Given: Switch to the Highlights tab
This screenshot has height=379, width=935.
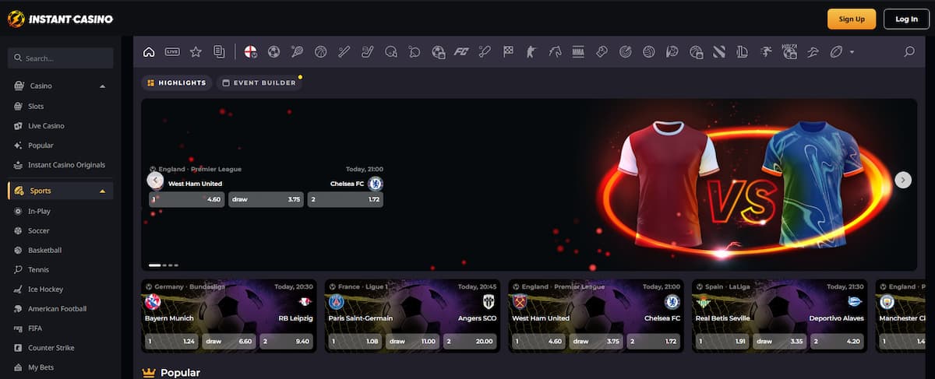Looking at the screenshot, I should [176, 82].
